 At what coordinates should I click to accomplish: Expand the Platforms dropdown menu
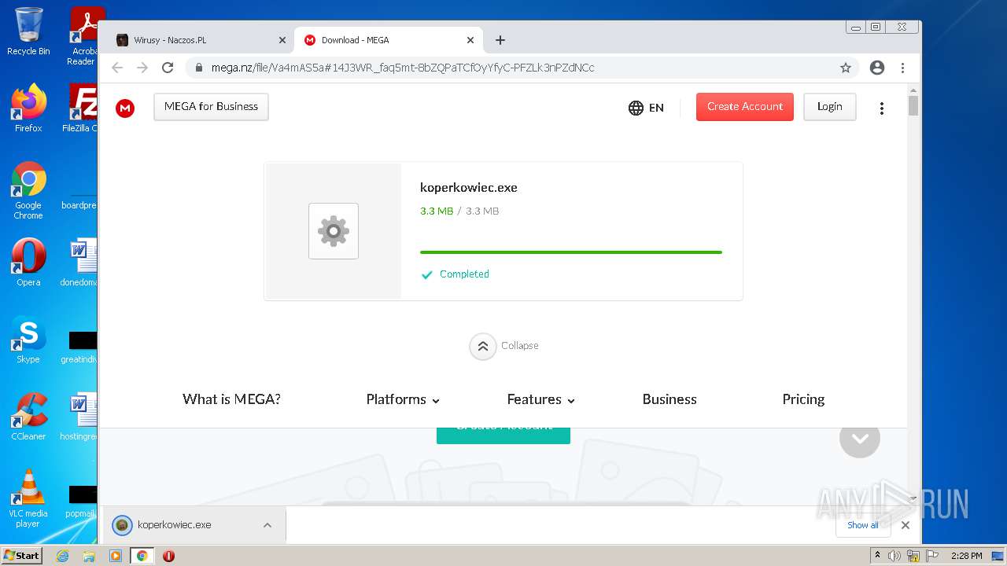[x=403, y=399]
